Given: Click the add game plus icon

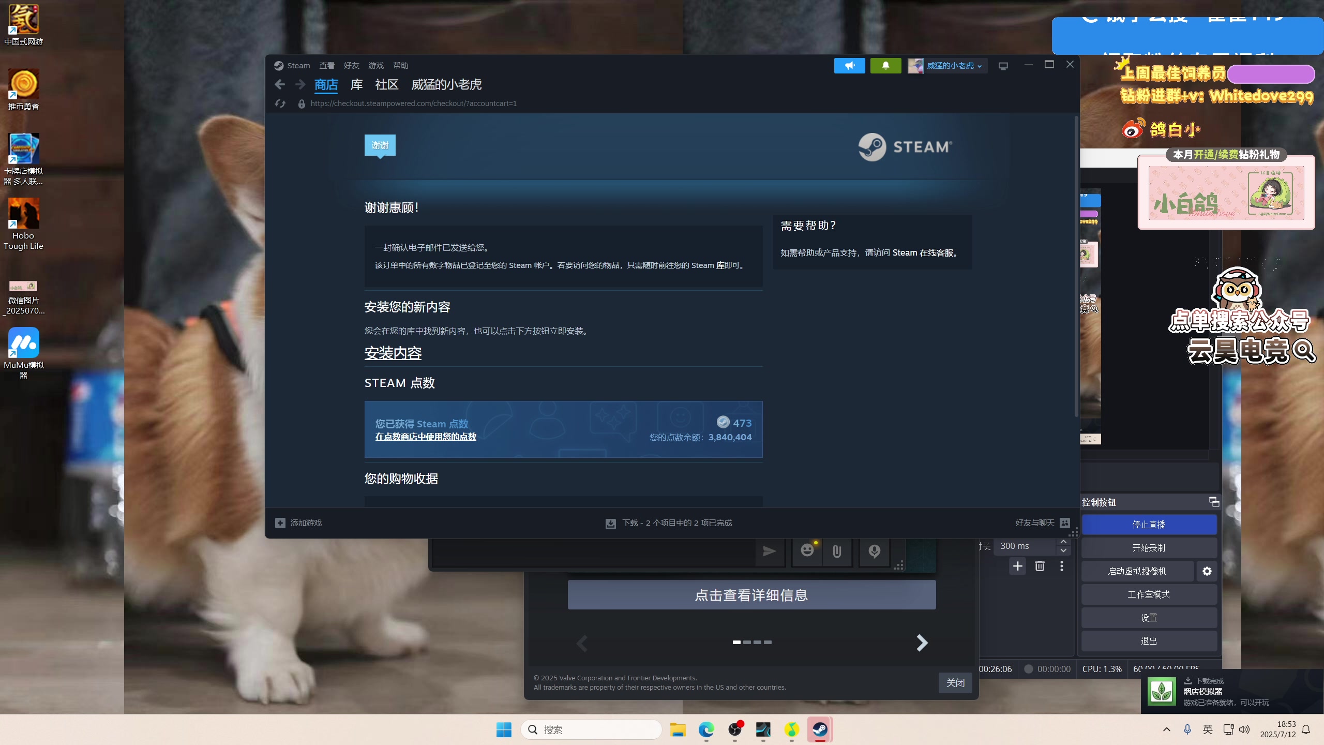Looking at the screenshot, I should (280, 523).
